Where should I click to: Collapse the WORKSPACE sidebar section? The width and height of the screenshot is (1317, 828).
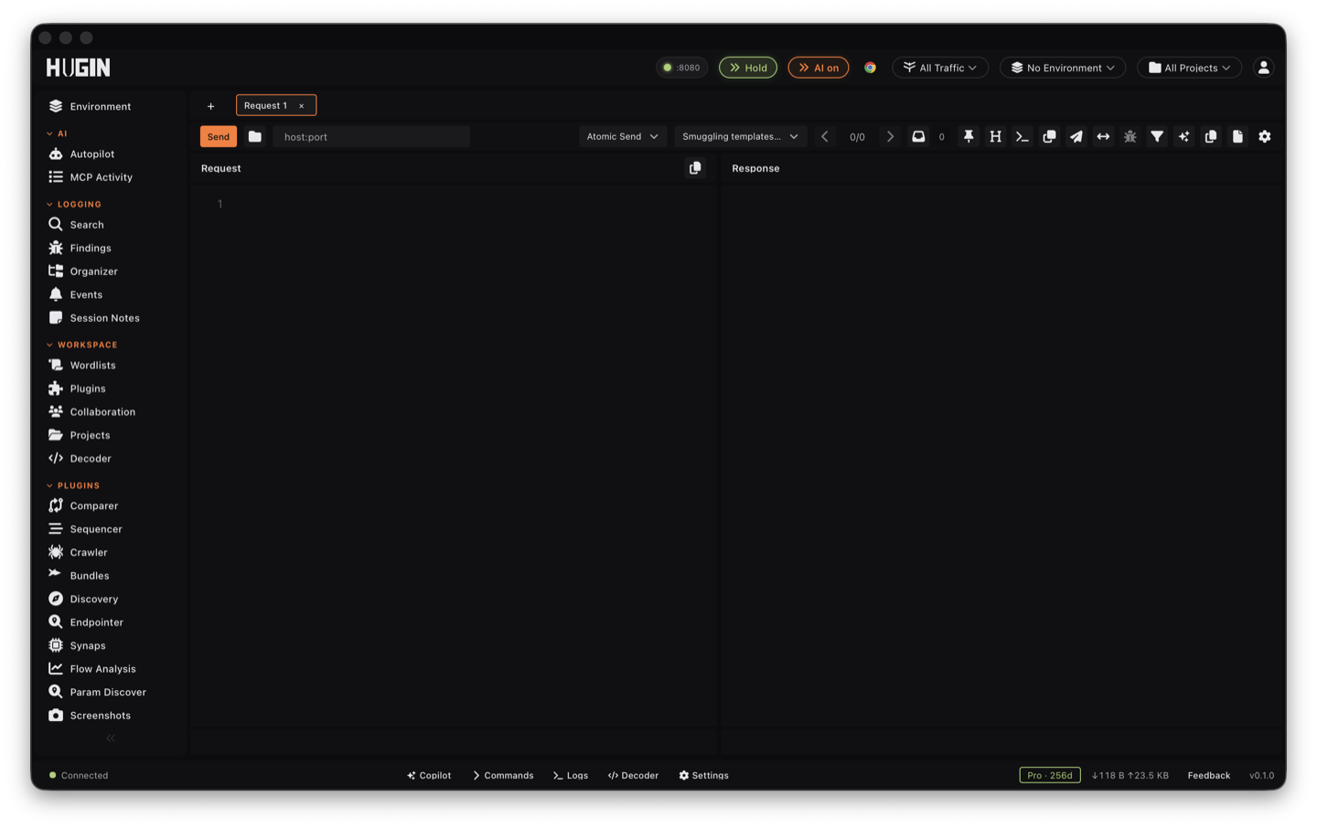click(x=82, y=345)
